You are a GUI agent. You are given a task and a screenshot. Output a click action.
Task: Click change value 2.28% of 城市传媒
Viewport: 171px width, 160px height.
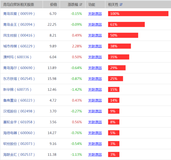click(77, 46)
